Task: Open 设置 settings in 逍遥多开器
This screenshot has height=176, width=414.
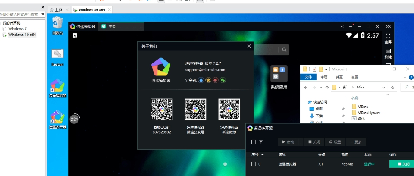Action: (335, 142)
